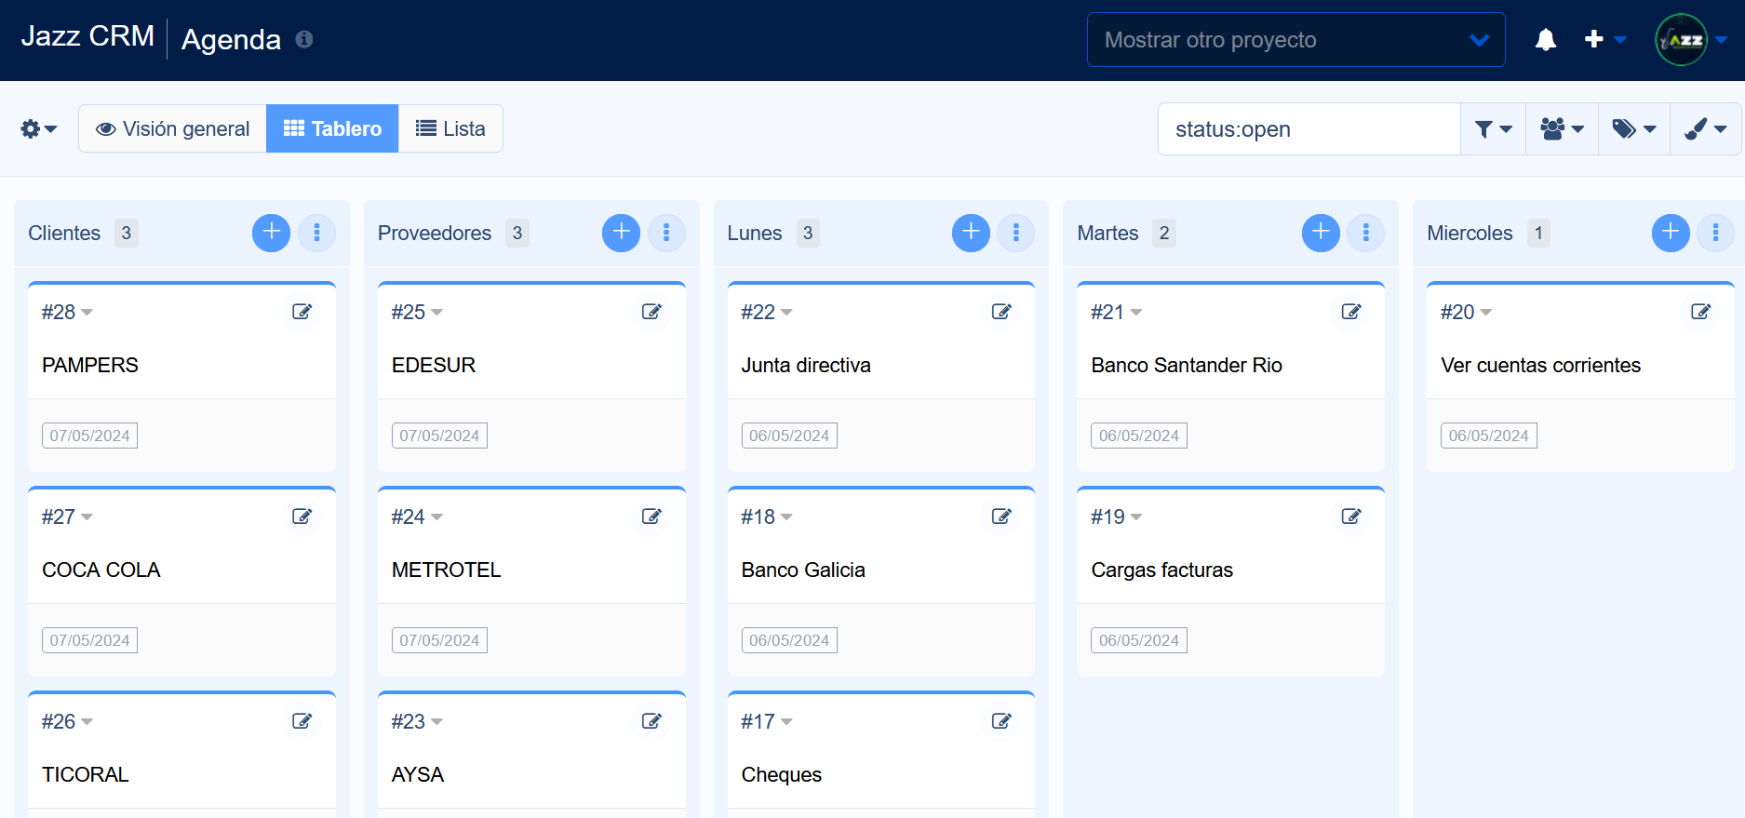
Task: Open the notifications bell
Action: pos(1546,39)
